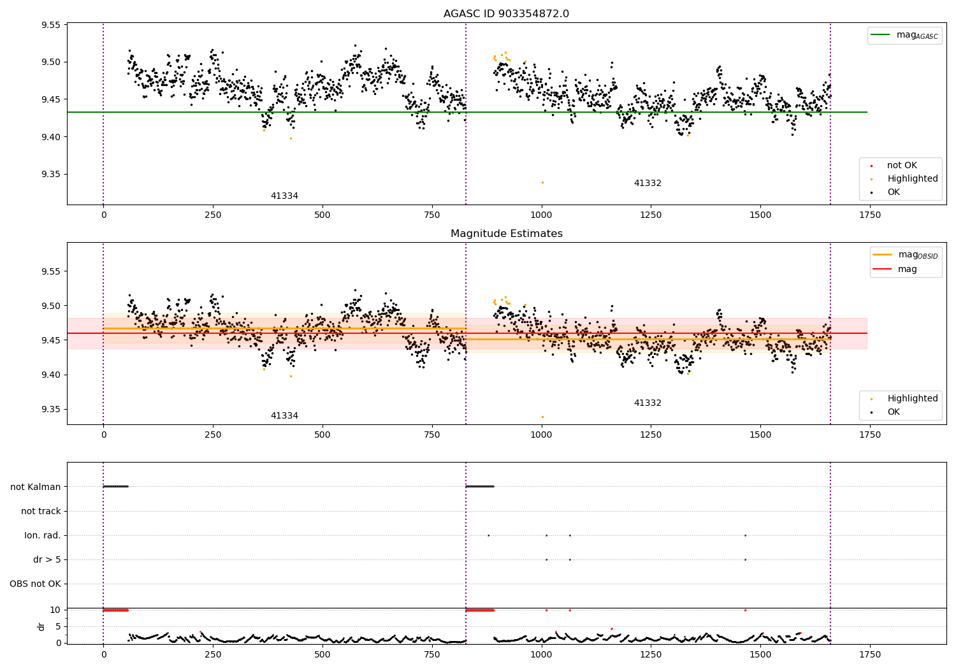Click the red 'mag' legend entry
Viewport: 956px width, 669px height.
click(907, 270)
